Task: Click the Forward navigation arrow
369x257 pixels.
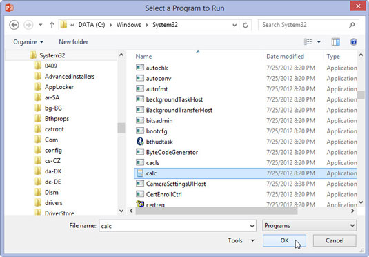Action: (28, 25)
